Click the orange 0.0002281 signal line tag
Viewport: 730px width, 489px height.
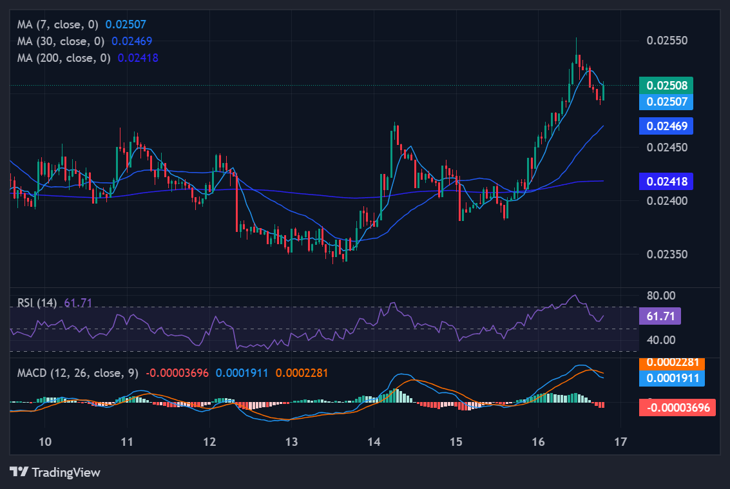[672, 363]
